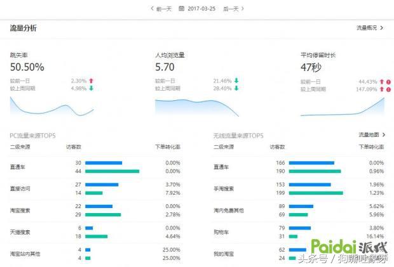Viewport: 394px width, 267px height.
Task: Click PC 天猫搜索 source row label
Action: click(x=20, y=232)
